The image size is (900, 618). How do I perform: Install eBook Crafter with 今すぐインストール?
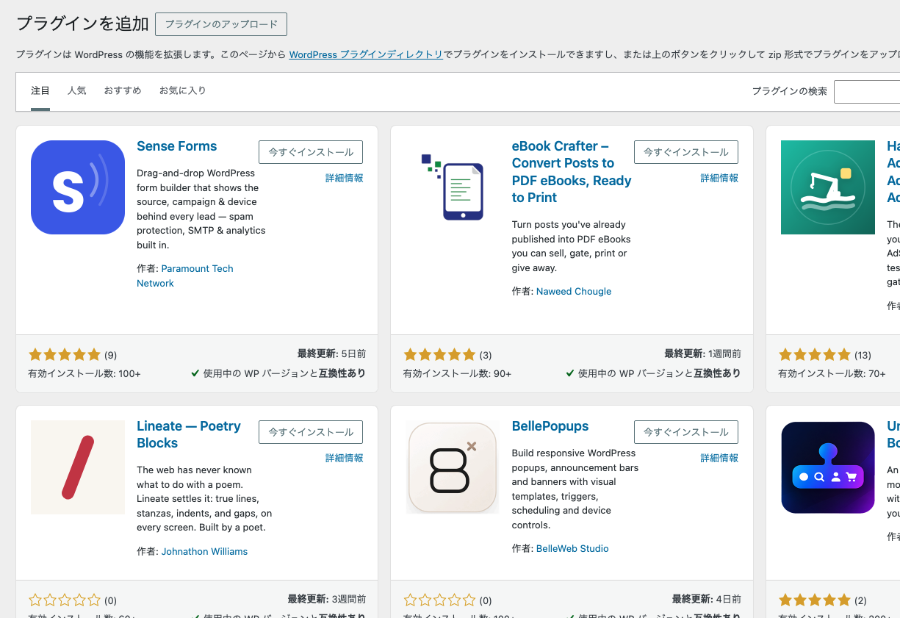click(686, 152)
